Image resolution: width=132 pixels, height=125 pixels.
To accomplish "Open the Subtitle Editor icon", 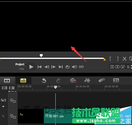I will pos(116,80).
